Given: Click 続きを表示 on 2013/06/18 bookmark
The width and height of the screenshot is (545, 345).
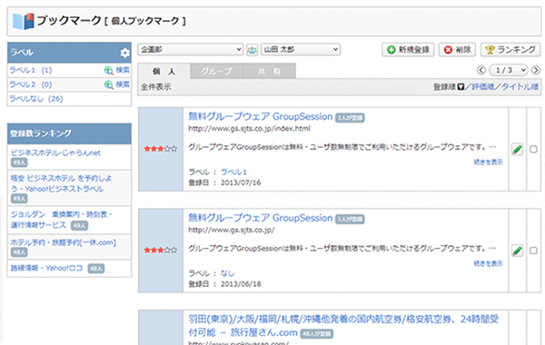Looking at the screenshot, I should [x=488, y=263].
